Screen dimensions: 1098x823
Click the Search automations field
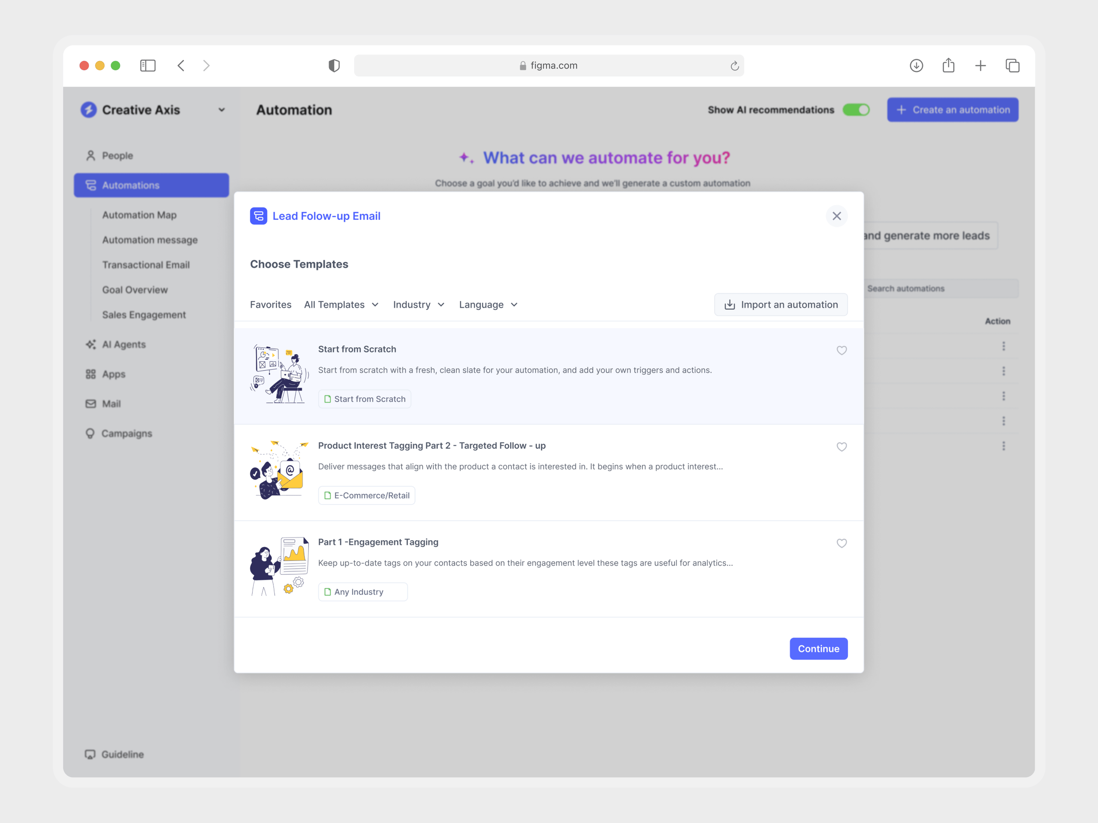coord(941,288)
